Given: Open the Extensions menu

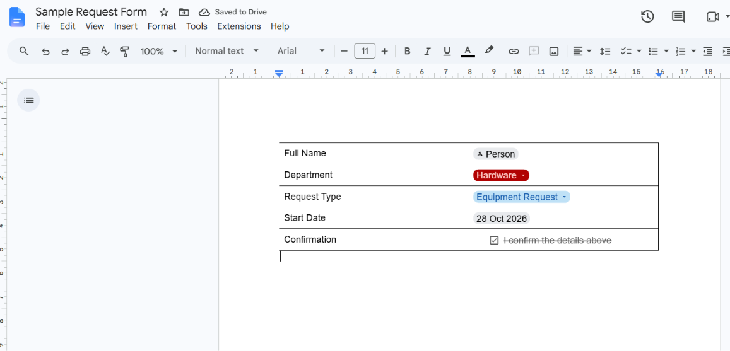Looking at the screenshot, I should [239, 26].
